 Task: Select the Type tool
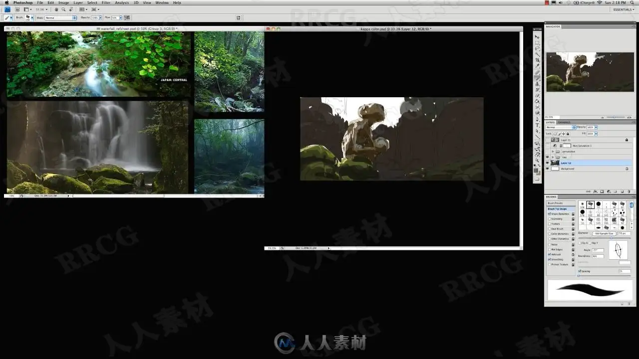537,125
